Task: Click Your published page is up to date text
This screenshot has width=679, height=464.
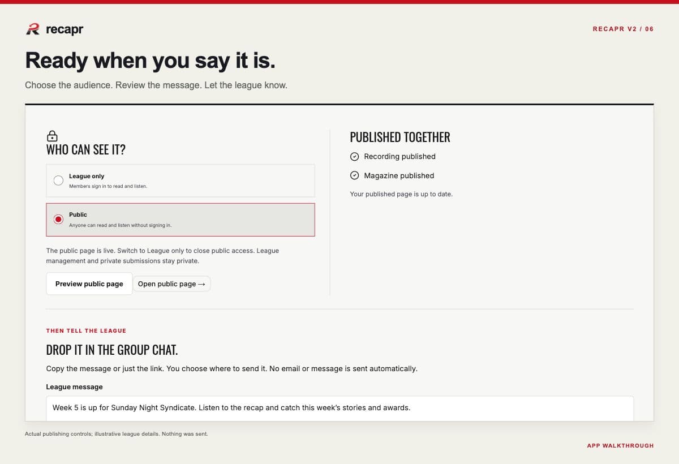Action: [401, 194]
